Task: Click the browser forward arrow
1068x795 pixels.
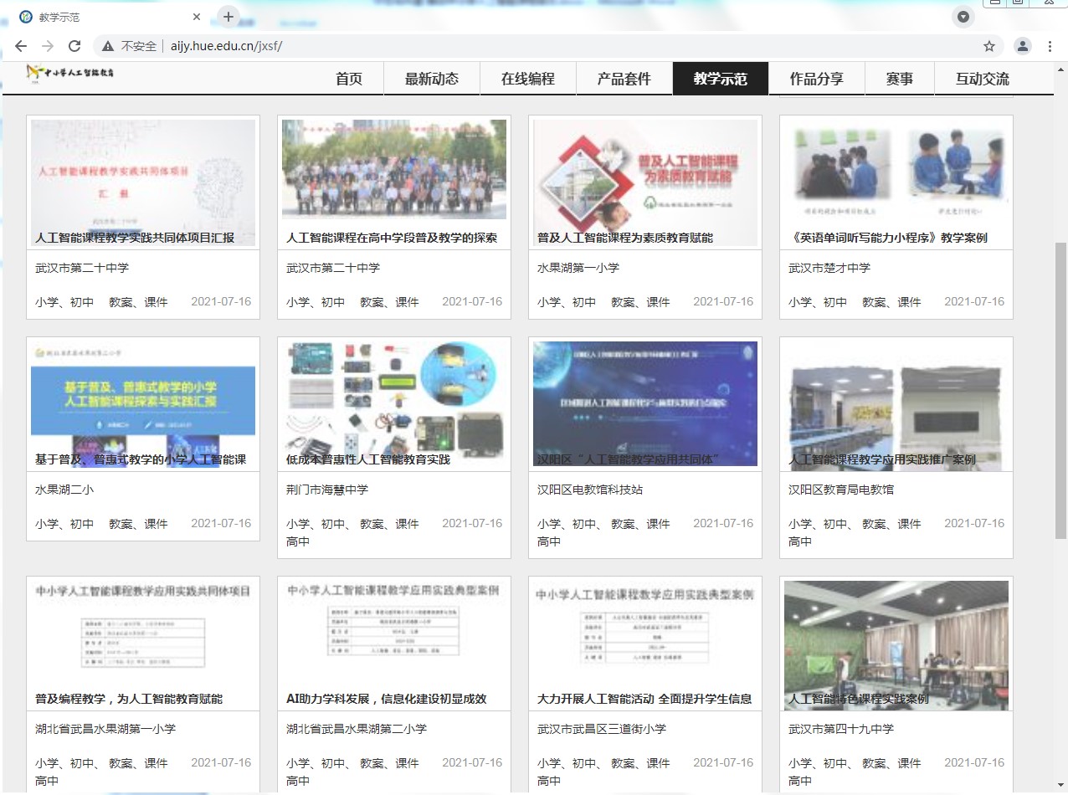Action: click(x=48, y=46)
